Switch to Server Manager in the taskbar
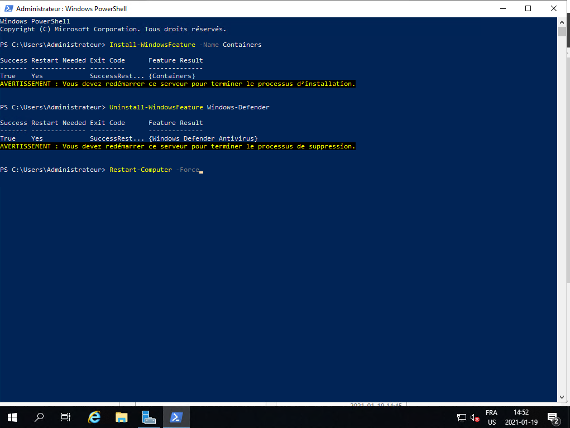 point(149,417)
